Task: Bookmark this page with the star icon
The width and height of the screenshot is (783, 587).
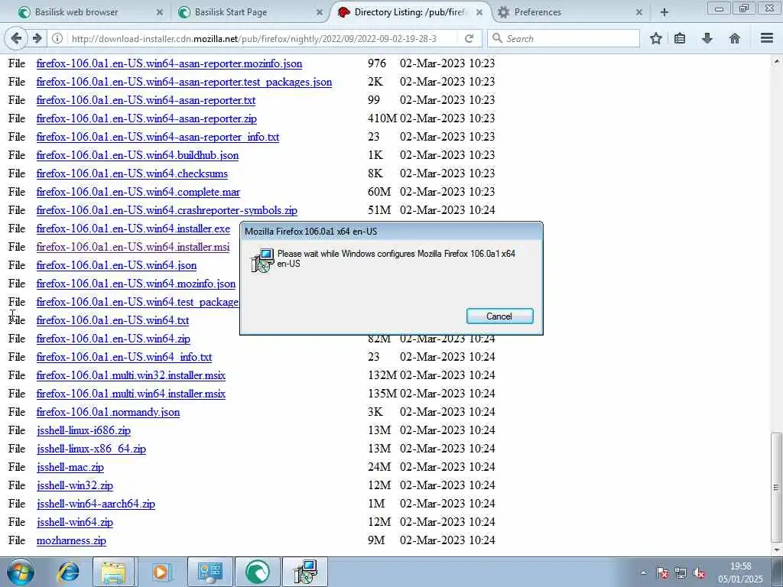Action: pos(655,38)
